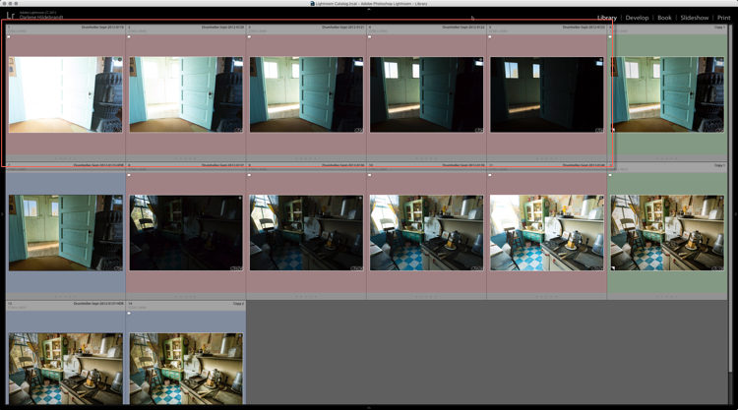Toggle flag on the darkest kitchen cell

[x=129, y=175]
